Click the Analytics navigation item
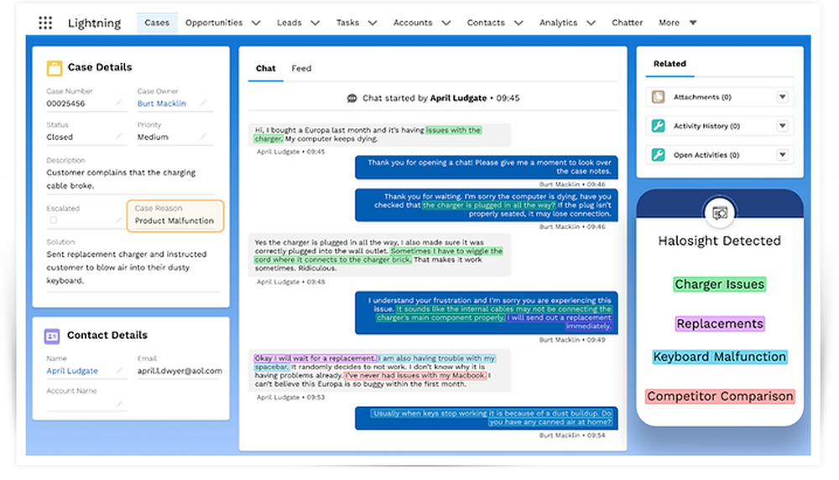The image size is (839, 480). click(x=558, y=23)
